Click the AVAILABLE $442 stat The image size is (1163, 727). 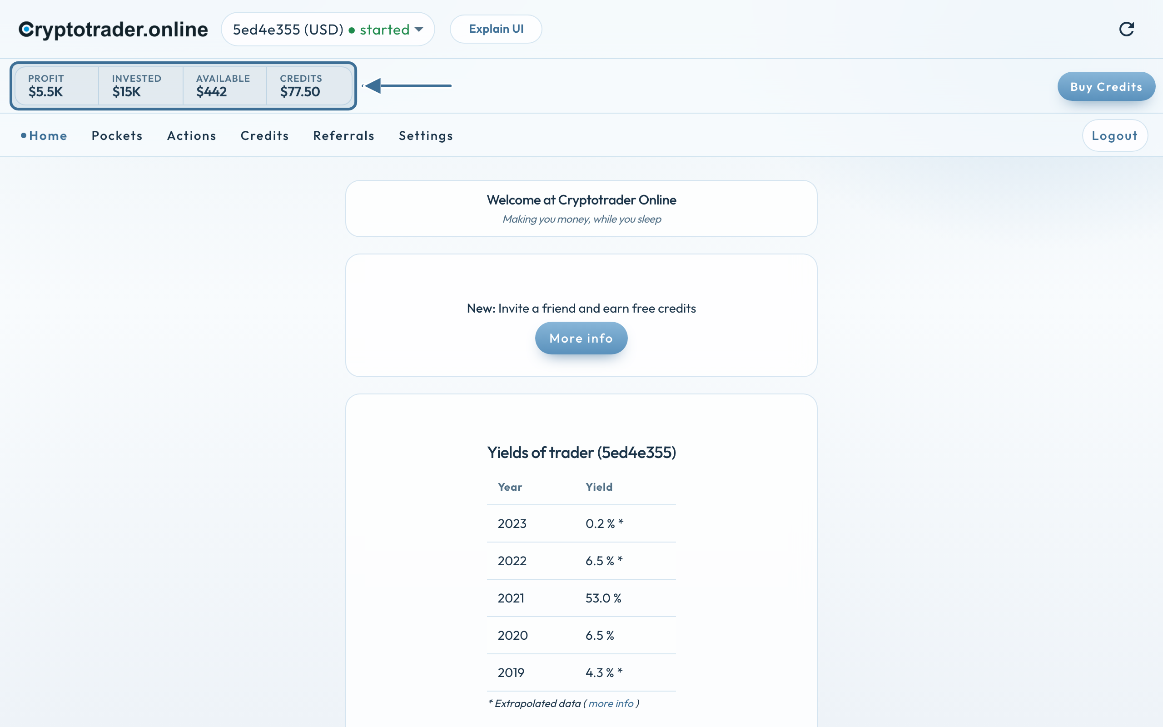pos(224,85)
